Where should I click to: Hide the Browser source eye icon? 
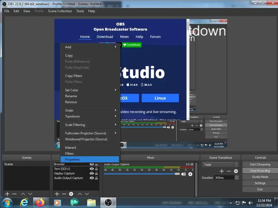(92, 164)
